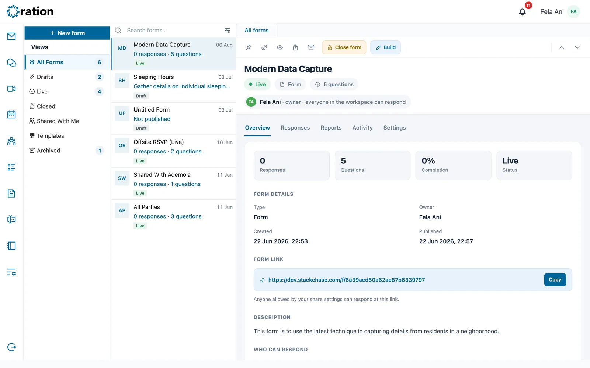Click the Build button
The height and width of the screenshot is (368, 590).
(385, 47)
